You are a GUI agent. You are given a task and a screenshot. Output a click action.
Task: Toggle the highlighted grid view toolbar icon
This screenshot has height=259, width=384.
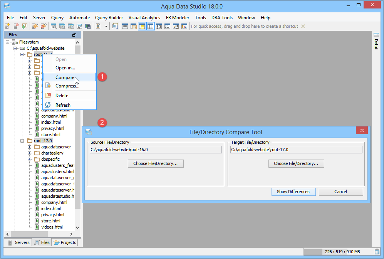[150, 26]
